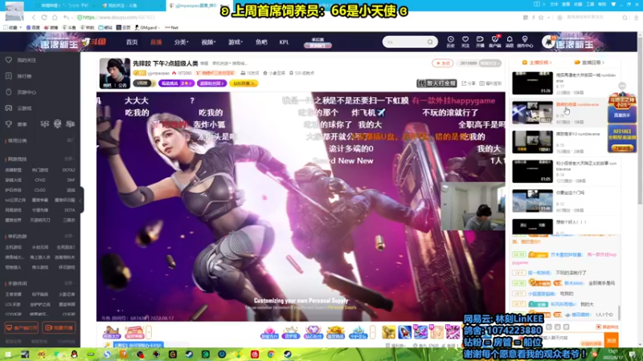Expand the 游戏 games dropdown
Screen dimensions: 643x361
click(x=235, y=43)
